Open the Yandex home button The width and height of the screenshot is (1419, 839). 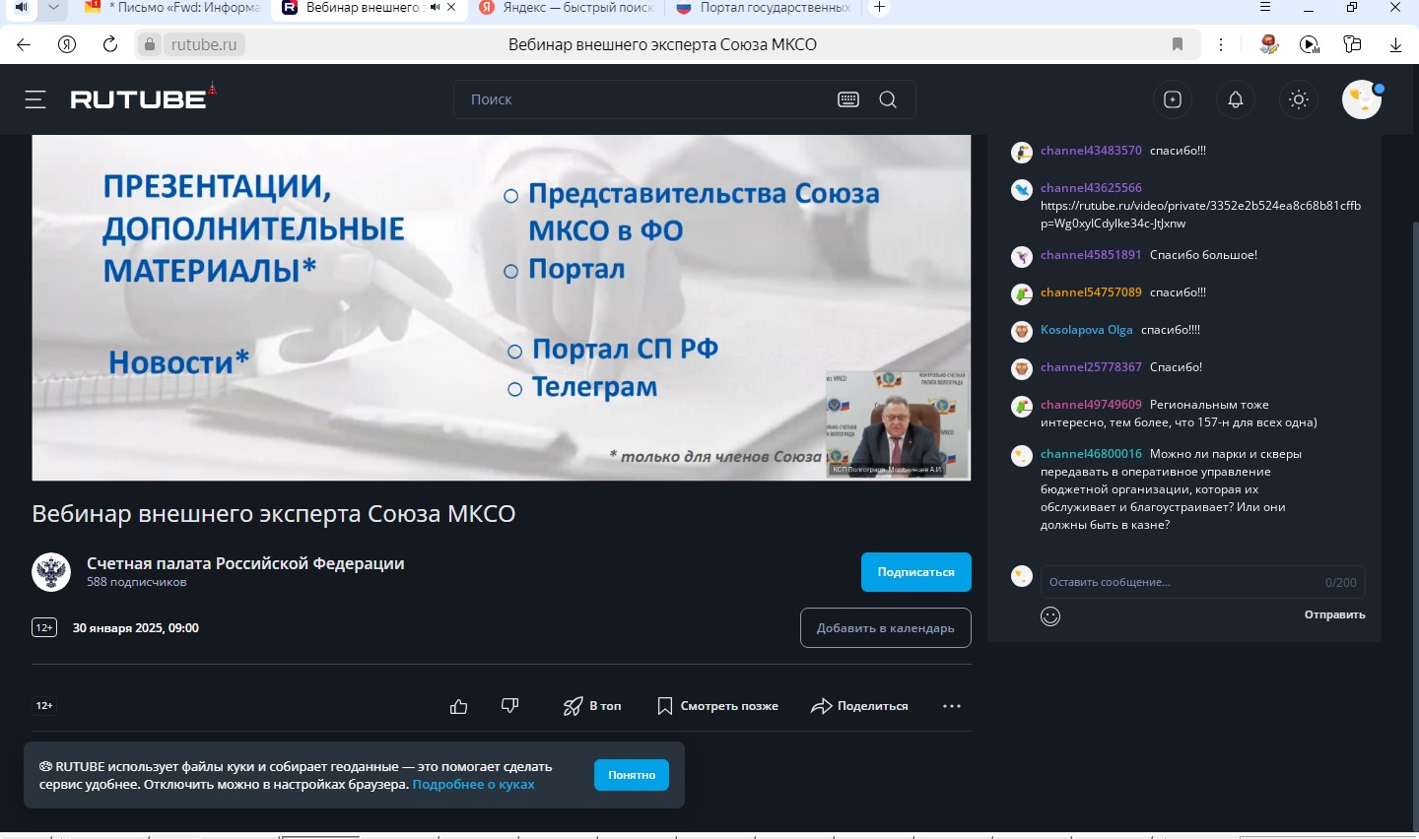(x=67, y=44)
